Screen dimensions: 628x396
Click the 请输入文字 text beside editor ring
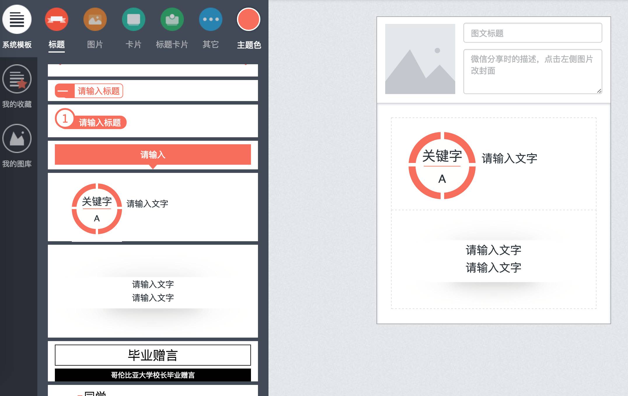tap(510, 159)
